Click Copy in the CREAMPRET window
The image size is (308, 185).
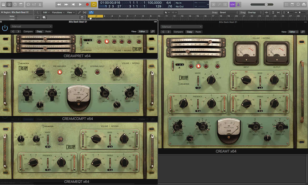(x=39, y=31)
